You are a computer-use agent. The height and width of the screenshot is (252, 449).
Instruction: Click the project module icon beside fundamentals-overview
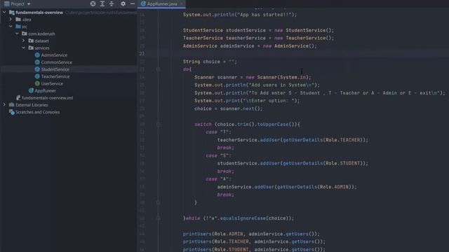12,13
